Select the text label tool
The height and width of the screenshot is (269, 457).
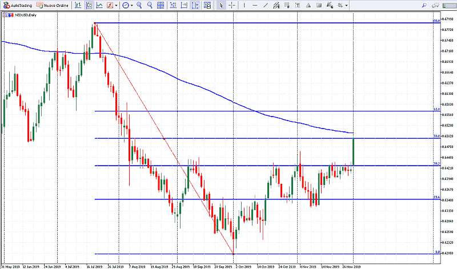[298, 5]
